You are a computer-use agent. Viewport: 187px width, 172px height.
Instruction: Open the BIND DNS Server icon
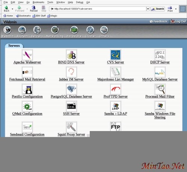click(x=71, y=55)
